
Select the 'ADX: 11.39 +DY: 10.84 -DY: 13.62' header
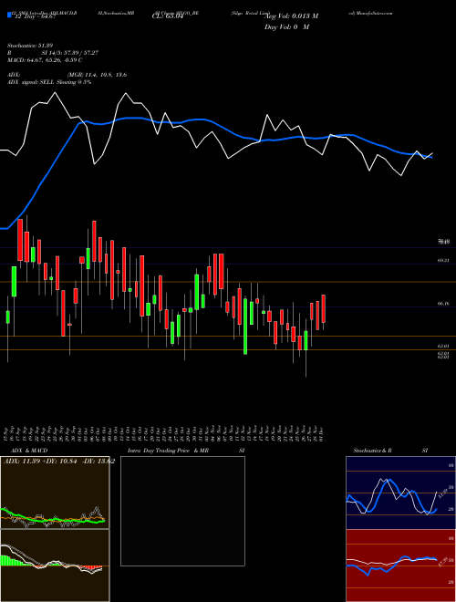59,462
